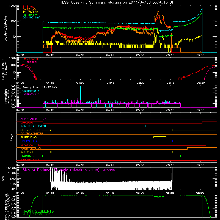Screen dimensions: 220x220
Task: Click the 05:30 time tick under count-rate plot
Action: [200, 55]
